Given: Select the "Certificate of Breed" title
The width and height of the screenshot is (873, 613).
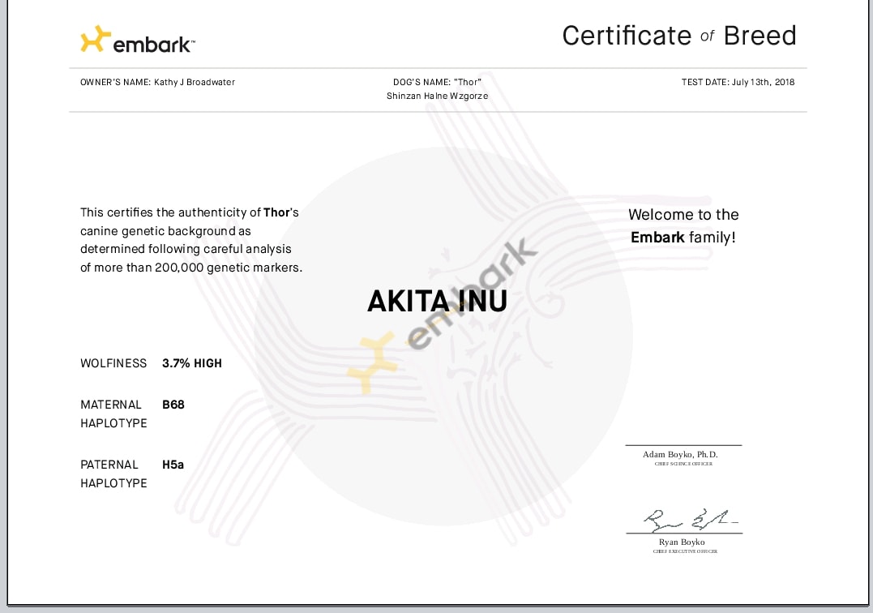Looking at the screenshot, I should pyautogui.click(x=679, y=36).
